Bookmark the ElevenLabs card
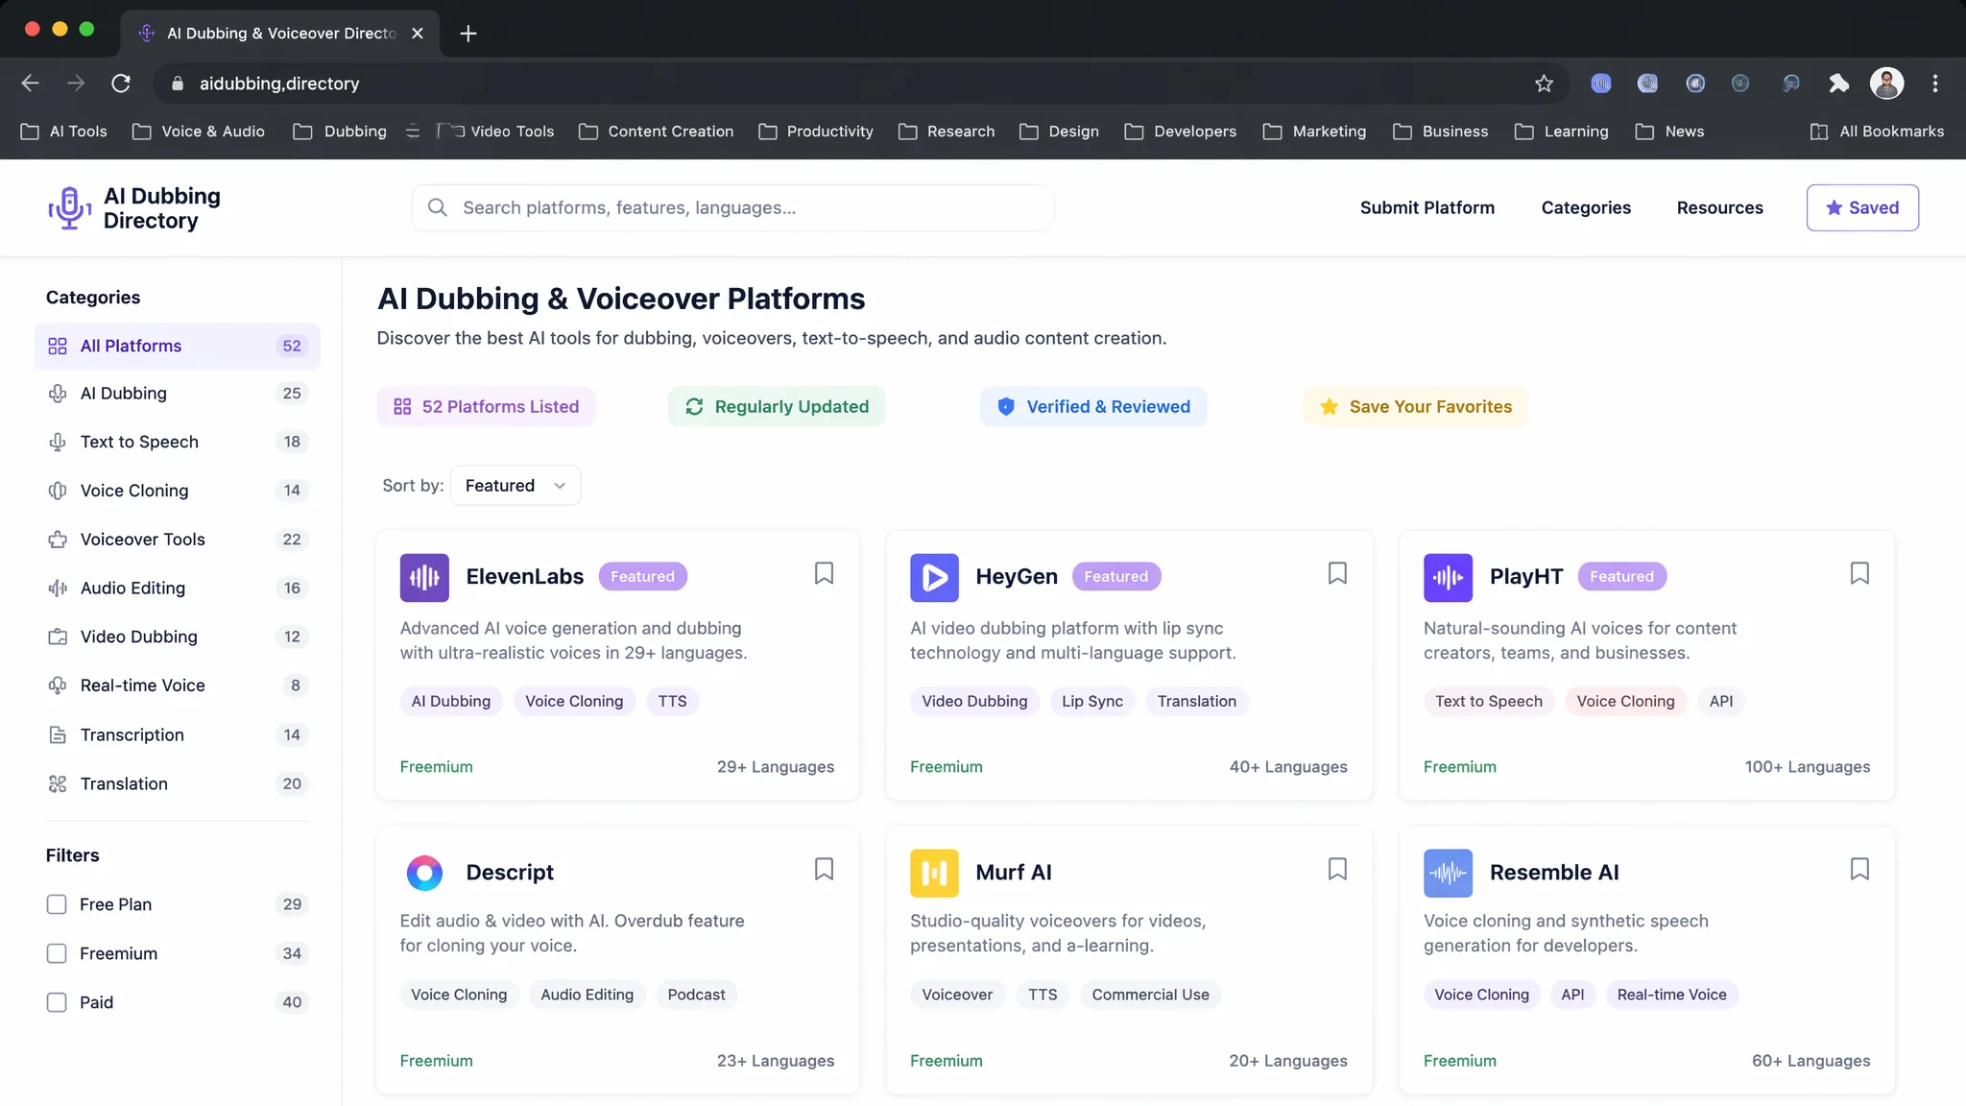 pos(824,573)
